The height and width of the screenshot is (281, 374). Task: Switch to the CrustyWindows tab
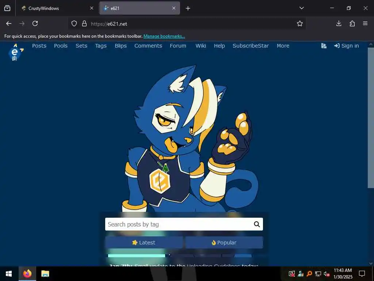[57, 8]
